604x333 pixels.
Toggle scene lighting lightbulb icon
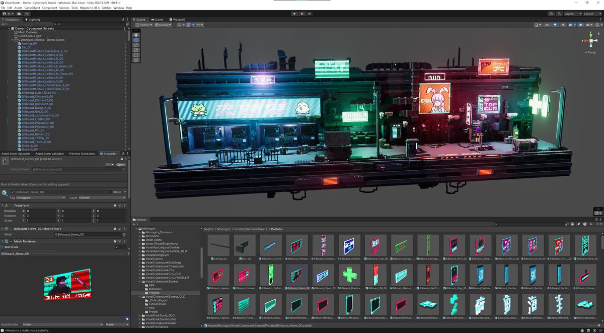click(555, 25)
